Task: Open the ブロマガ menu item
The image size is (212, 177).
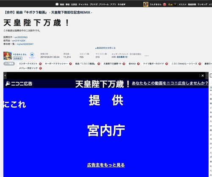Action: pyautogui.click(x=94, y=5)
